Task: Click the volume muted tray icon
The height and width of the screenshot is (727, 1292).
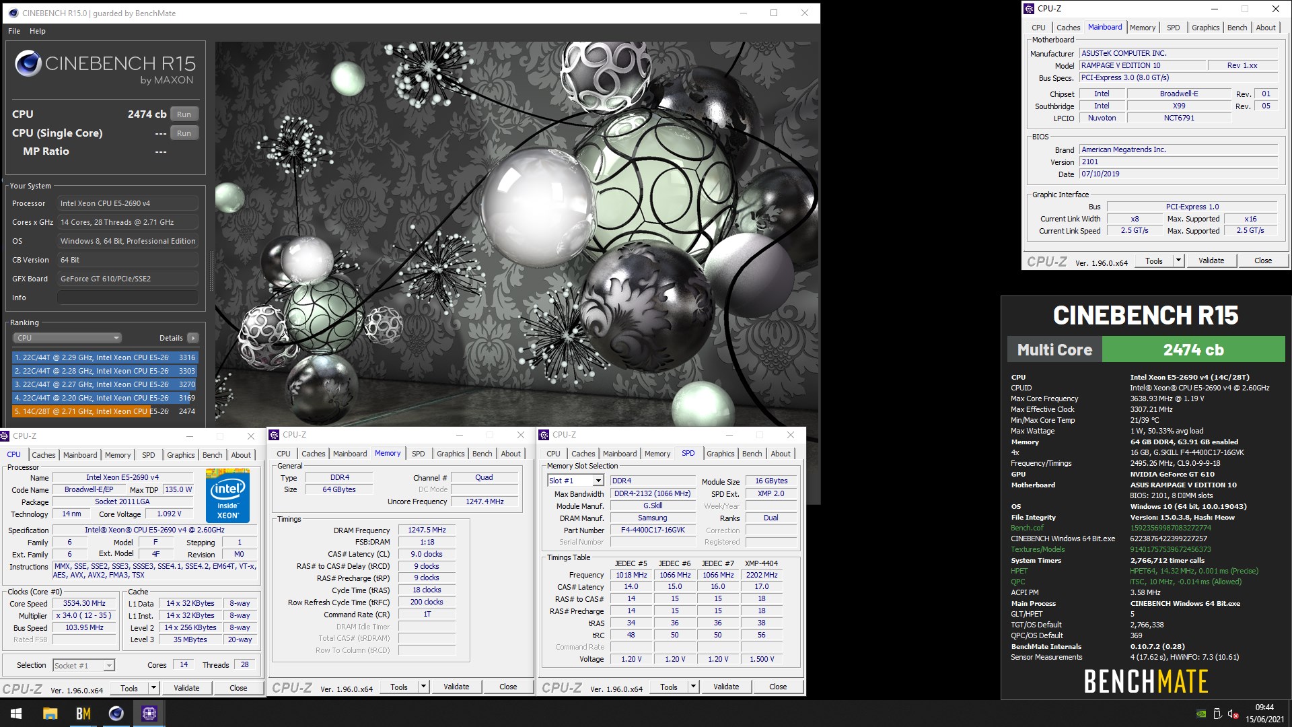Action: [x=1233, y=714]
